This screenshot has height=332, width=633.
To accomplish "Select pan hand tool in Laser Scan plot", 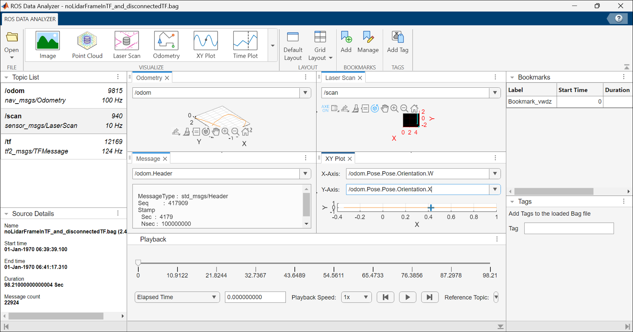I will [384, 108].
